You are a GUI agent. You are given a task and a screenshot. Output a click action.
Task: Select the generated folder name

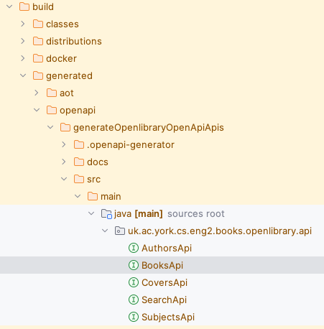click(69, 76)
